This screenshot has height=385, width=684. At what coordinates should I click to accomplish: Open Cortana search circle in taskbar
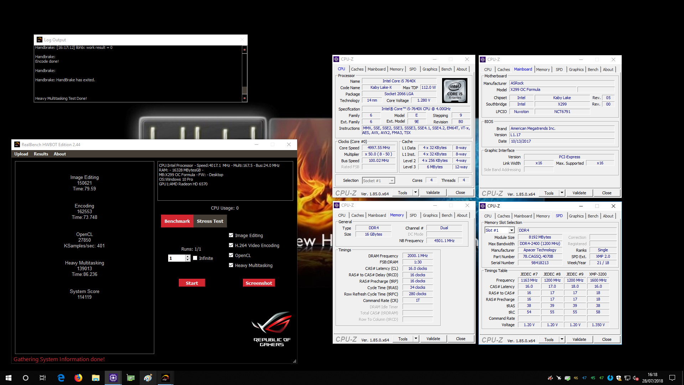pos(26,378)
